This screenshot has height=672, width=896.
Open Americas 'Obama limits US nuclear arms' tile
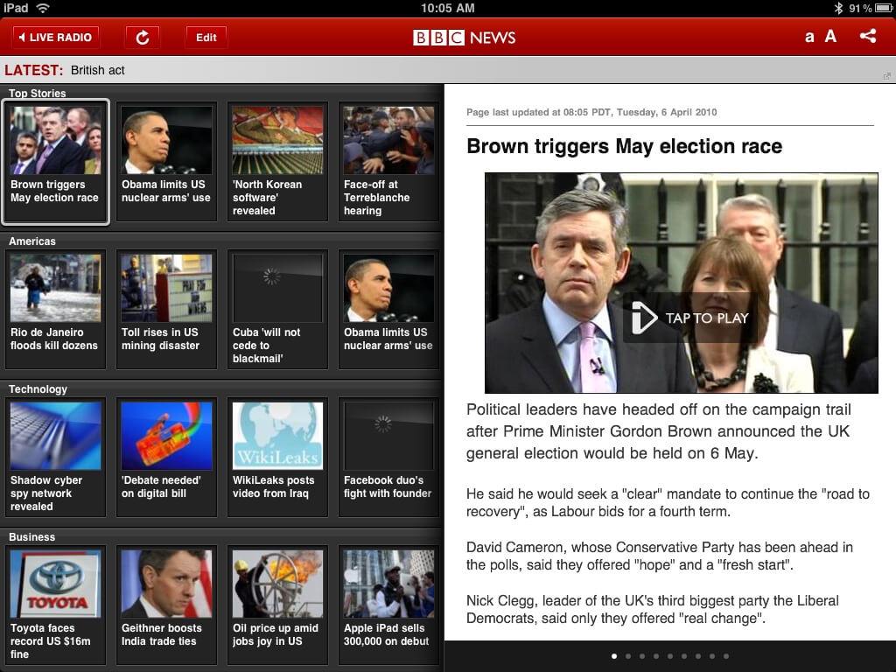(388, 309)
